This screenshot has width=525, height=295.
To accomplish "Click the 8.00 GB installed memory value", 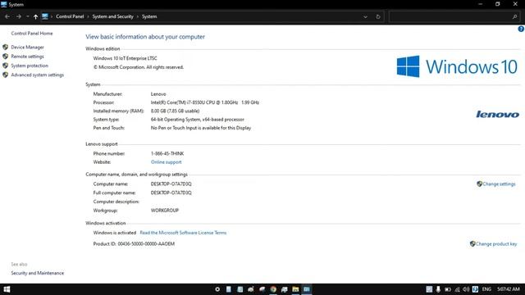I will pos(175,111).
